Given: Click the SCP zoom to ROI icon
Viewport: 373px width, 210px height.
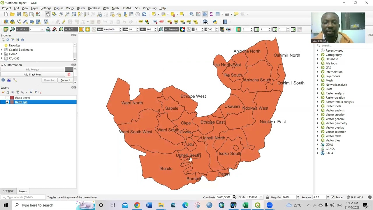Looking at the screenshot, I should [x=61, y=29].
